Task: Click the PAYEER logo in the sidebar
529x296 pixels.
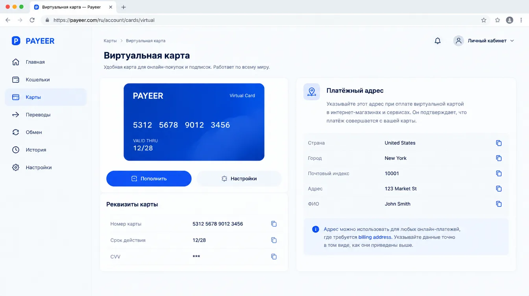Action: [33, 41]
